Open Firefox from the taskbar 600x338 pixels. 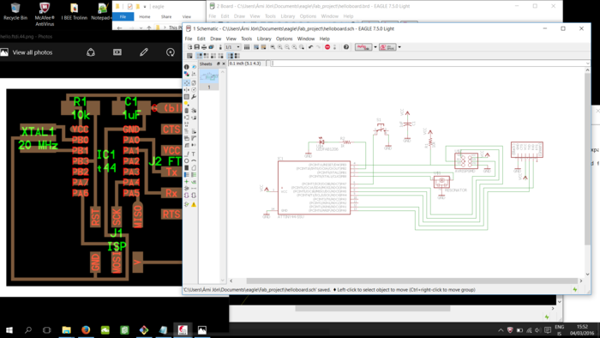[x=86, y=329]
